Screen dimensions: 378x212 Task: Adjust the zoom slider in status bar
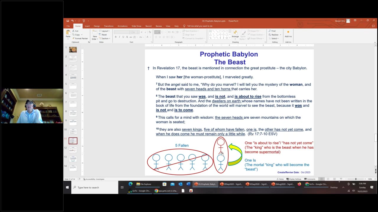[x=356, y=179]
